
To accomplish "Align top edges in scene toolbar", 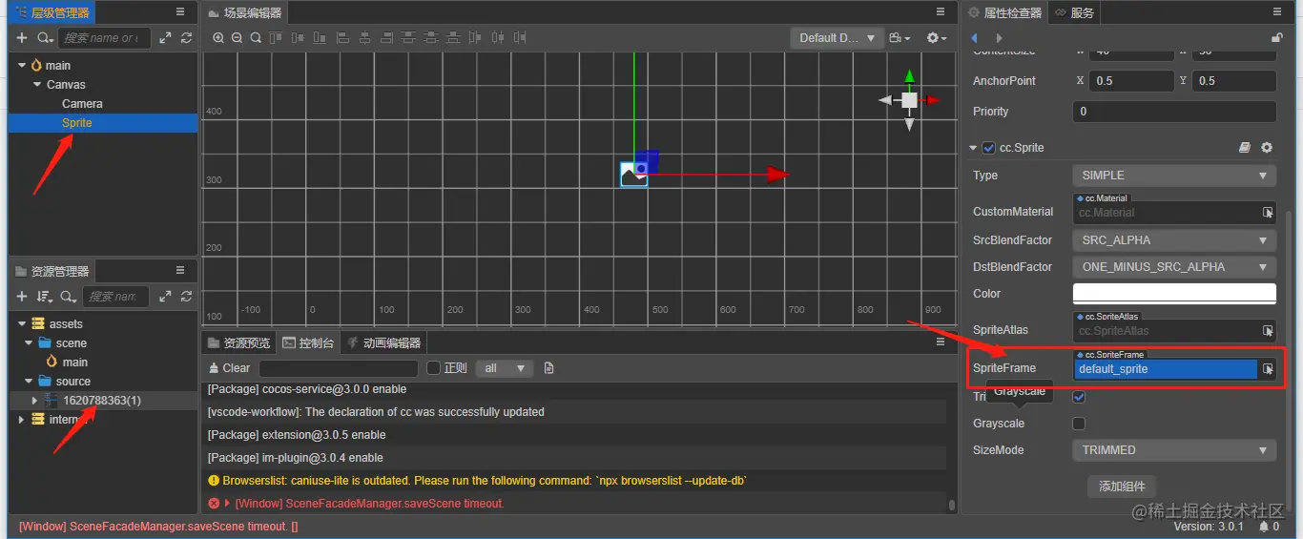I will pyautogui.click(x=276, y=38).
